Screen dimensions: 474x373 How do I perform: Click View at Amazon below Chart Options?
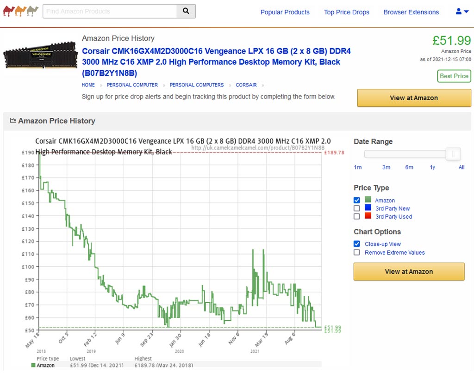click(x=409, y=272)
